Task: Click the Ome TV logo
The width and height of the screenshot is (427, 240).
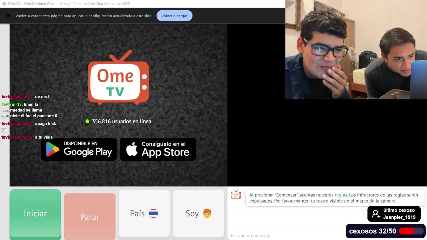Action: pyautogui.click(x=118, y=77)
